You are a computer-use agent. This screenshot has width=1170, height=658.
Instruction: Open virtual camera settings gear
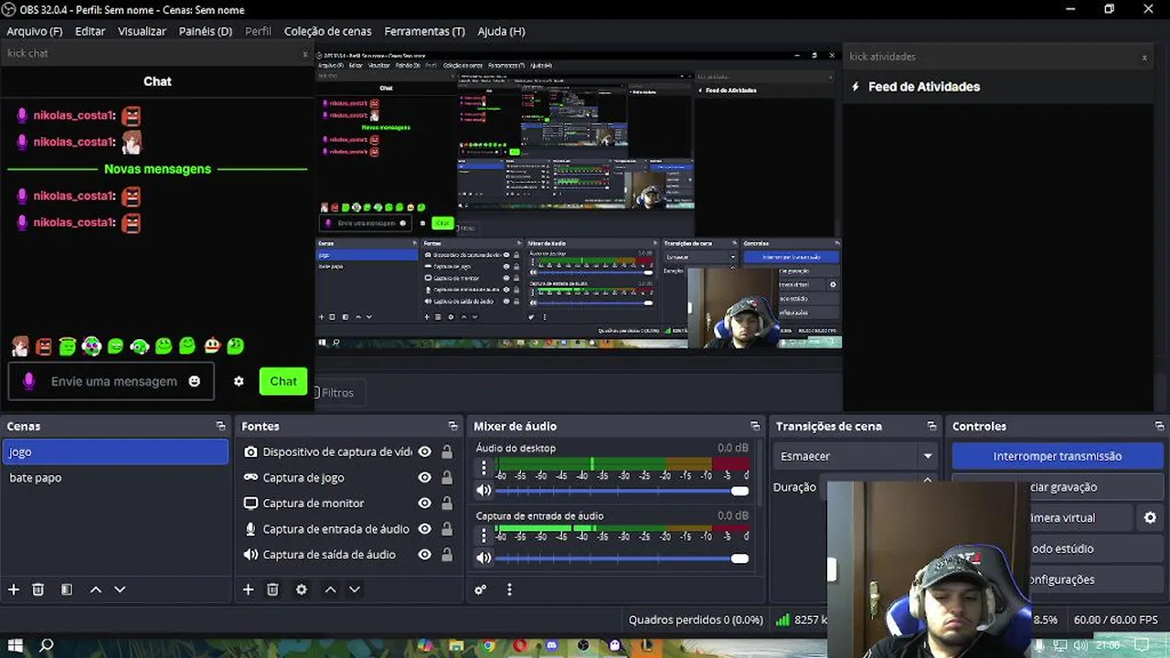(1150, 517)
